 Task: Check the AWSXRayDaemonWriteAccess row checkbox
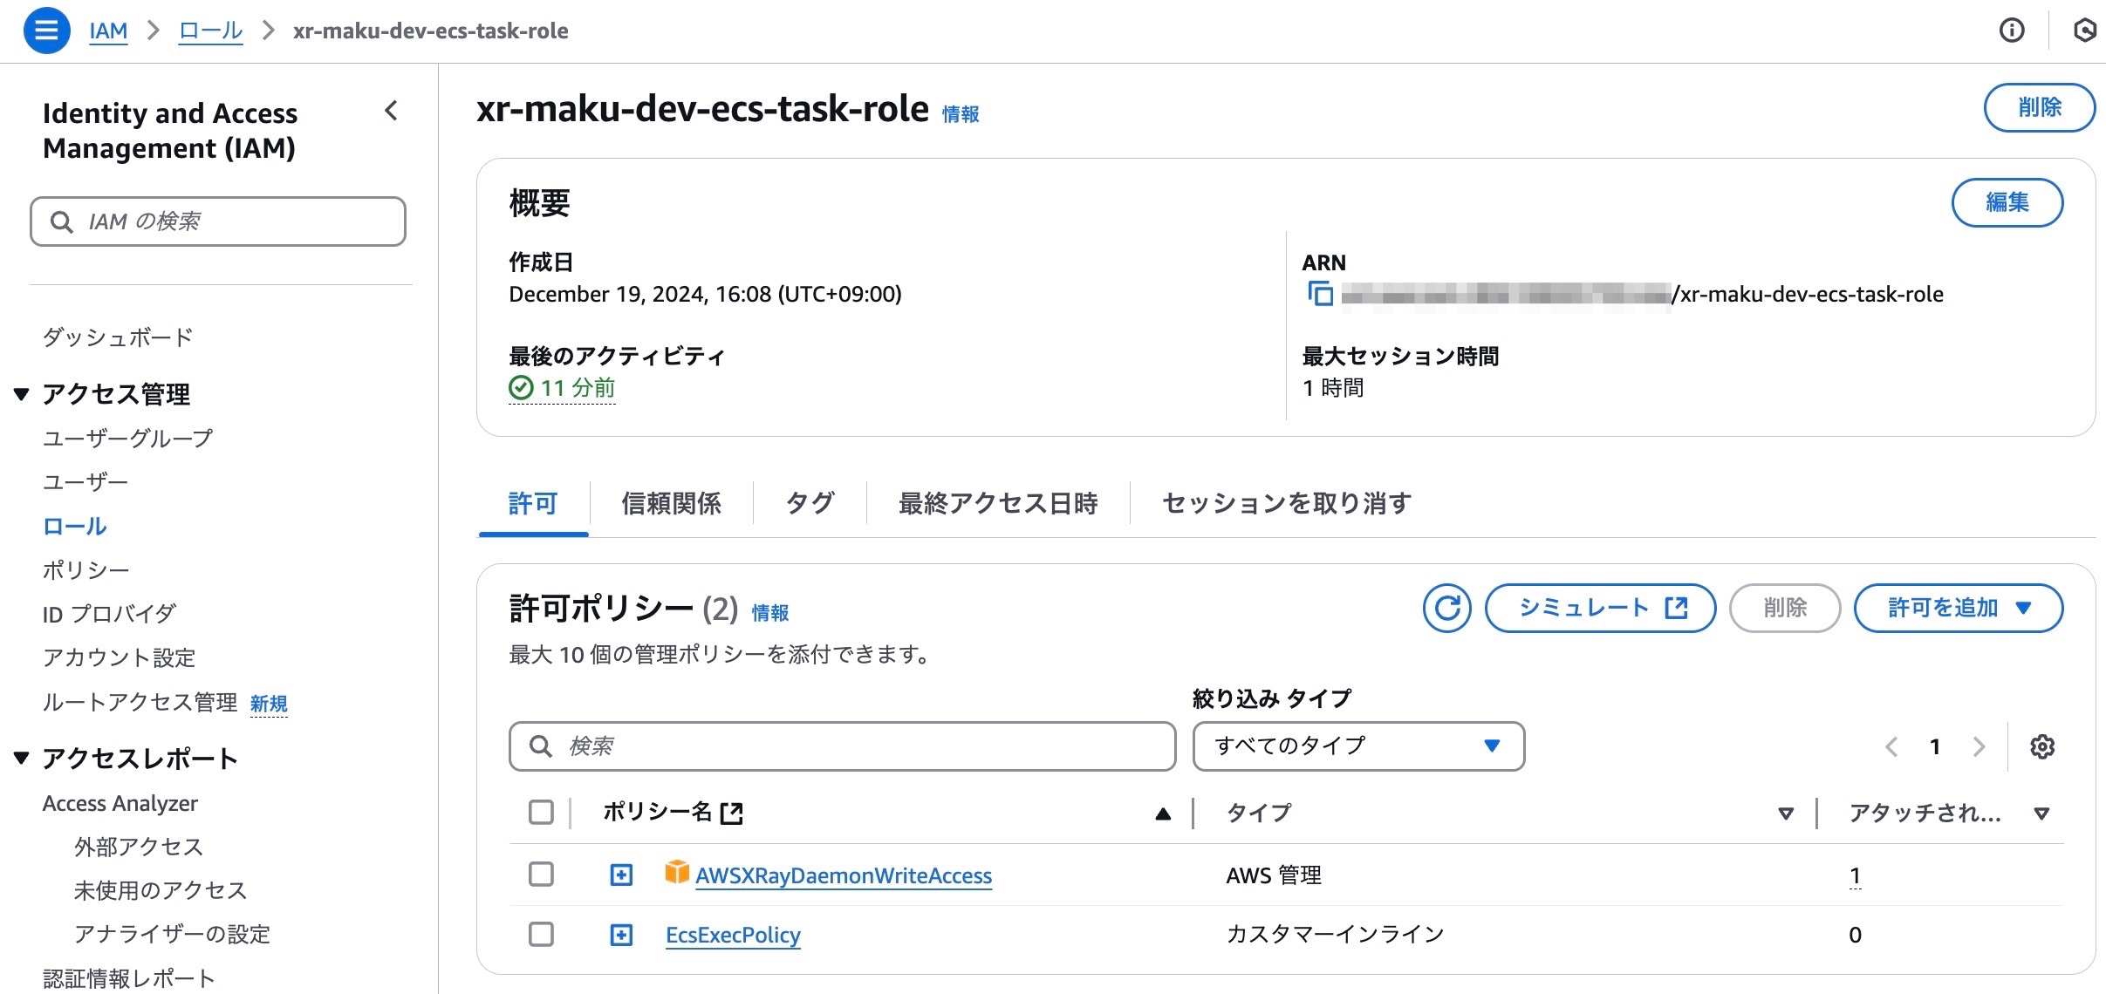tap(541, 874)
